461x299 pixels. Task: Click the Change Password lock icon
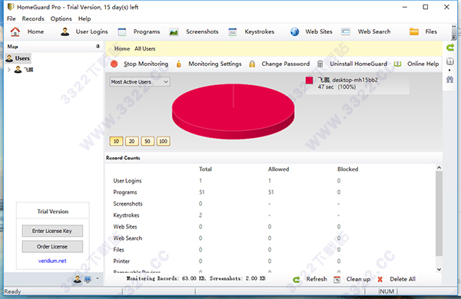[x=252, y=64]
